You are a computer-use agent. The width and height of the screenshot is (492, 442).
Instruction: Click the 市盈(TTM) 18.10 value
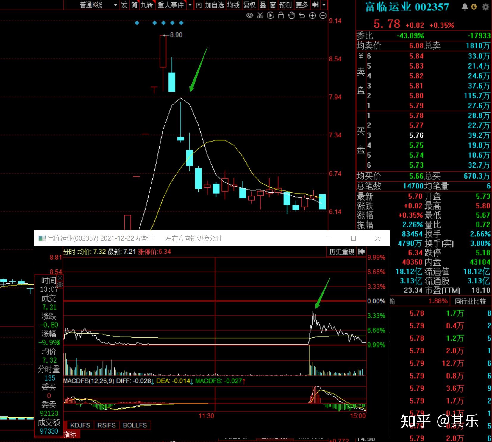pos(481,290)
